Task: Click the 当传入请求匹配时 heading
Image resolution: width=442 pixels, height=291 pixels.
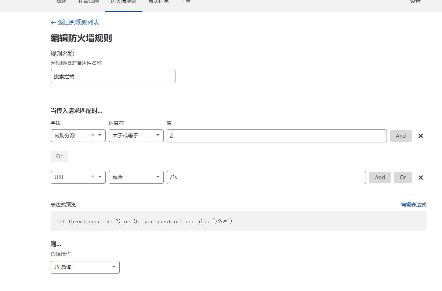Action: [76, 111]
